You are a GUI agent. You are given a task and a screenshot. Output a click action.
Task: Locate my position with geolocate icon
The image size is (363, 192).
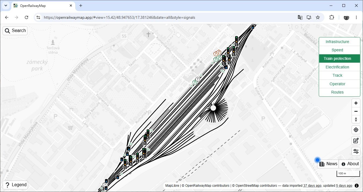click(x=356, y=130)
